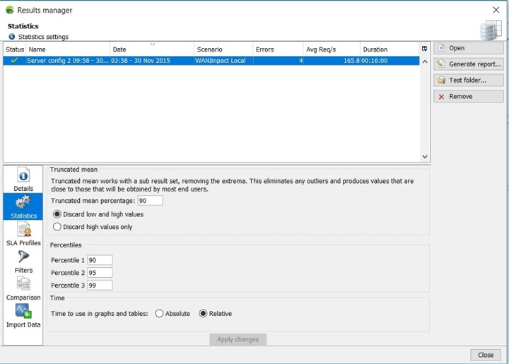Open the Import Data section

pyautogui.click(x=23, y=316)
